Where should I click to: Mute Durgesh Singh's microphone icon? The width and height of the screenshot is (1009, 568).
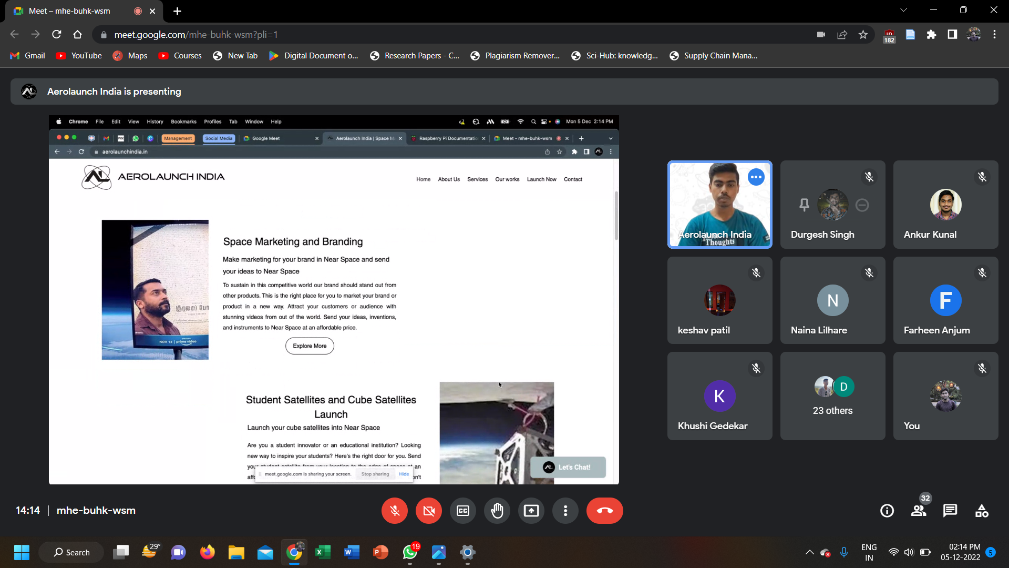869,177
